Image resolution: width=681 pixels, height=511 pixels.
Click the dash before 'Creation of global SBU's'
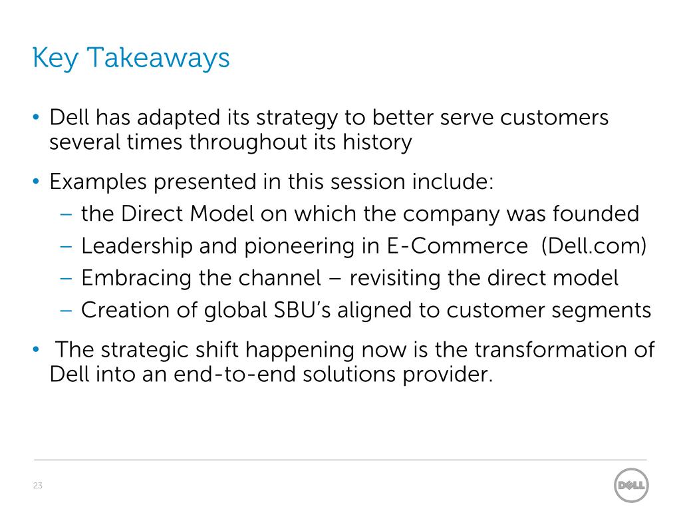coord(66,311)
